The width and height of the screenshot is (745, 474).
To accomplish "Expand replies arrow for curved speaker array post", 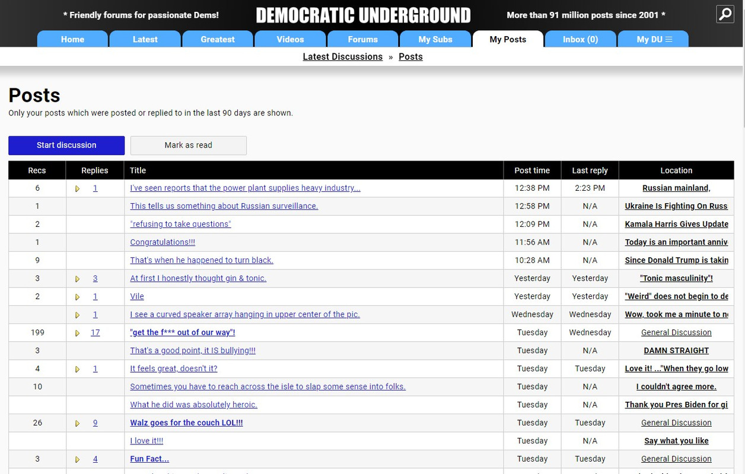I will pyautogui.click(x=77, y=315).
